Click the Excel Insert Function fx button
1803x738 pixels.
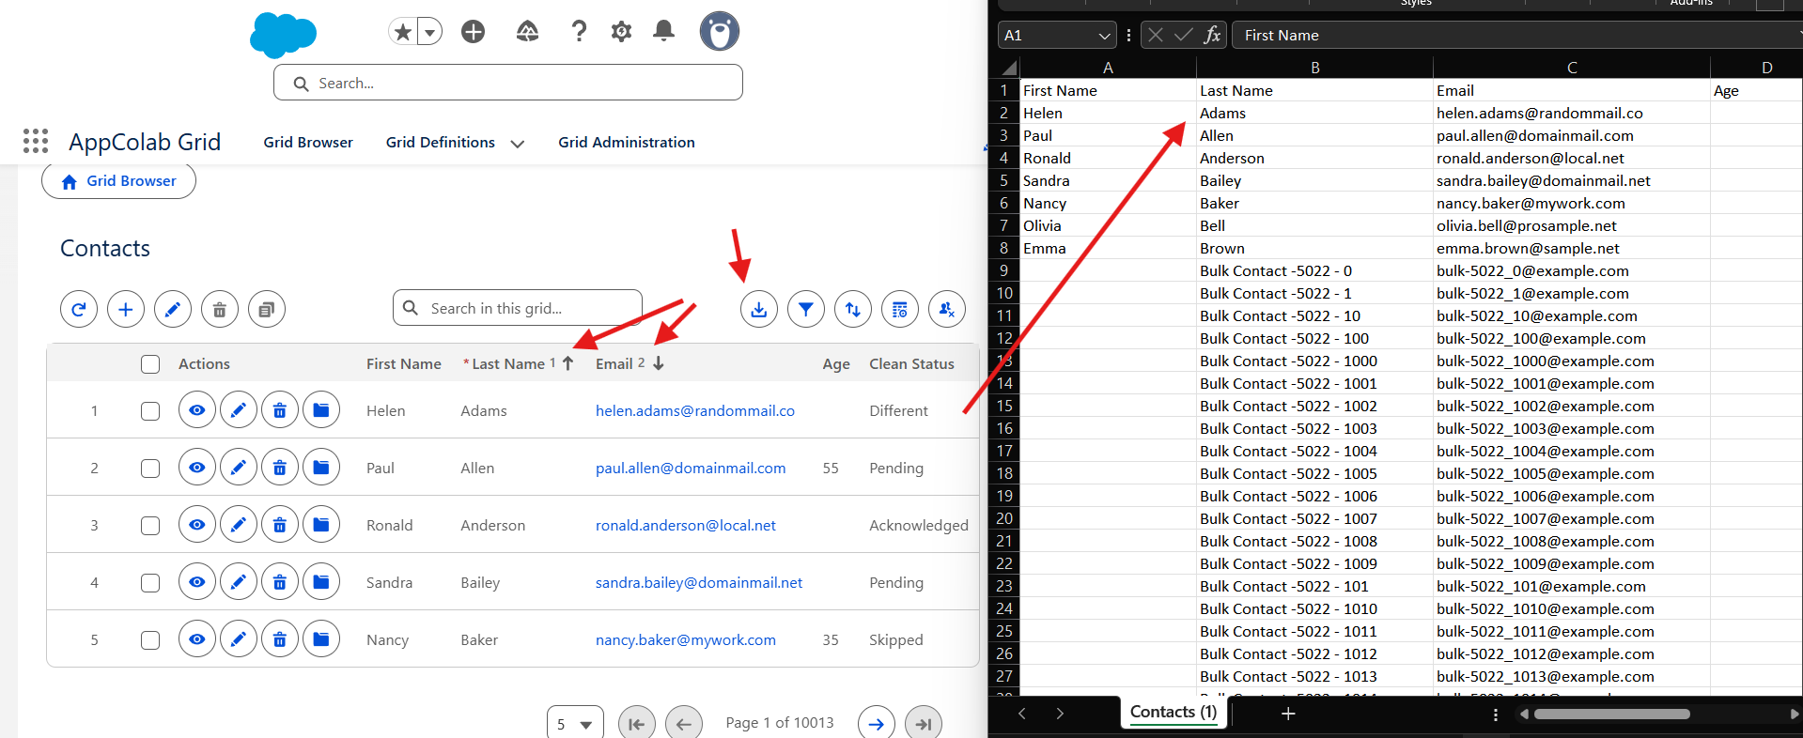[1212, 35]
